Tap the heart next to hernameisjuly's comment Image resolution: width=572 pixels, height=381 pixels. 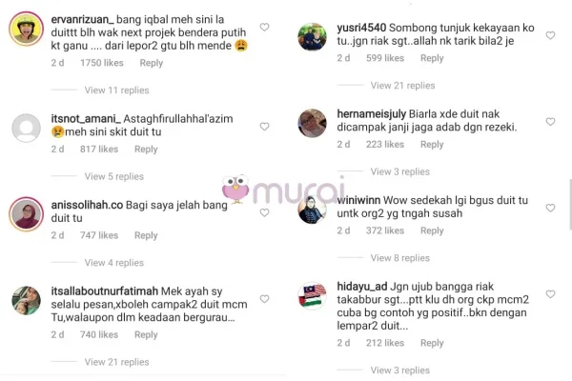tap(550, 122)
